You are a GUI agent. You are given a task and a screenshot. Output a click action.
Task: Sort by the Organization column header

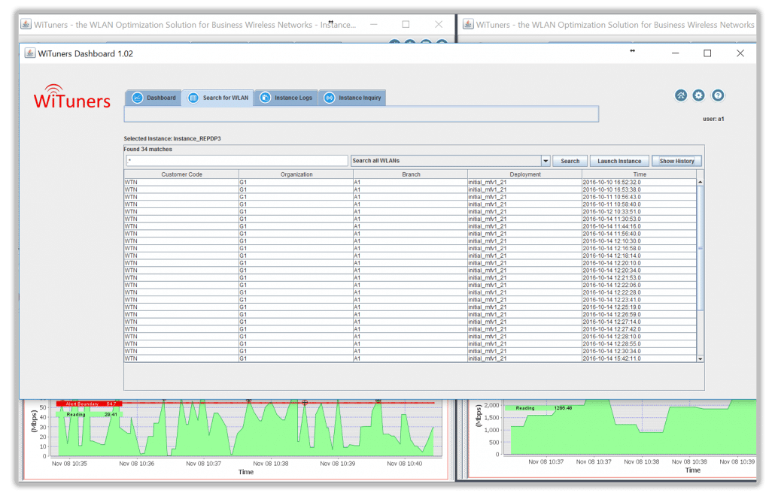pos(296,174)
